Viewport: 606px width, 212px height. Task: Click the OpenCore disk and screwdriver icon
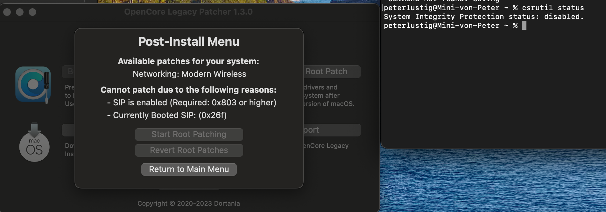(33, 84)
